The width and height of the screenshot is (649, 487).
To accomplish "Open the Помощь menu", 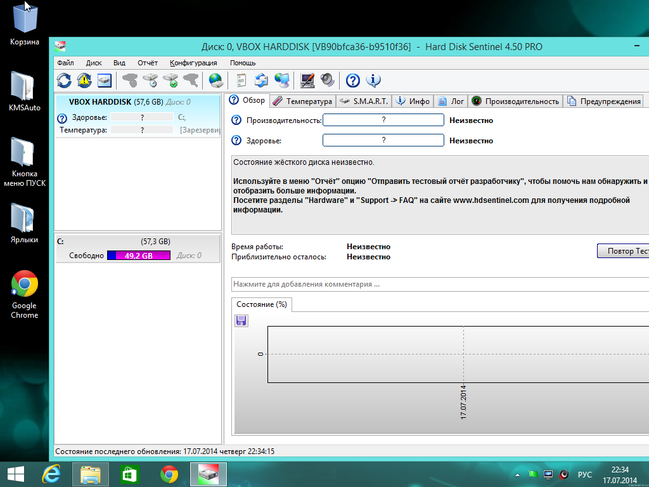I will coord(243,63).
